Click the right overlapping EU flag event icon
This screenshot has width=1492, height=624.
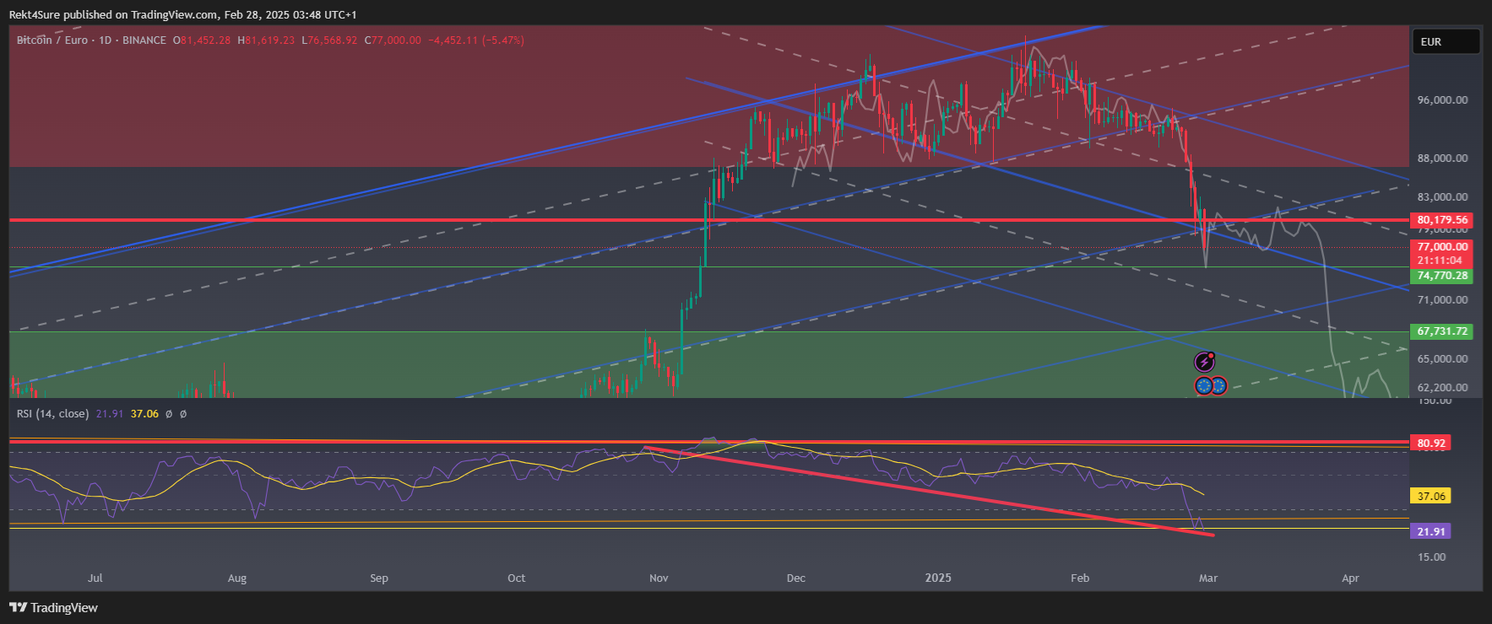tap(1218, 386)
